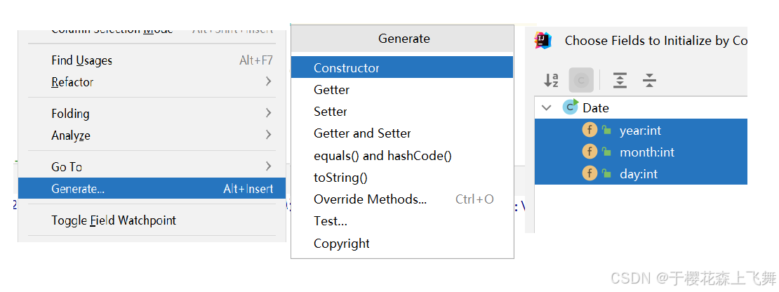Click Find Usages menu entry
779x292 pixels.
point(81,60)
